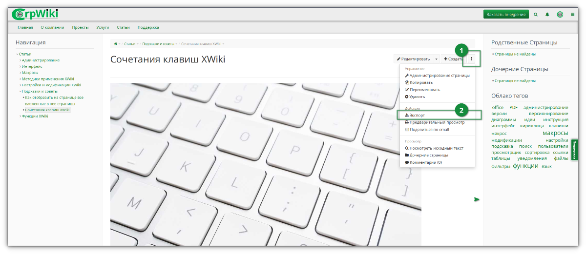Expand the 'Администрирование' tree node

pos(21,60)
